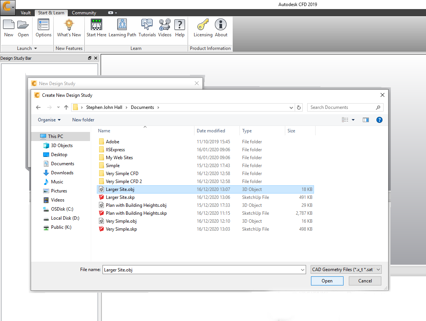Switch to the Vault ribbon tab
426x321 pixels.
[26, 13]
